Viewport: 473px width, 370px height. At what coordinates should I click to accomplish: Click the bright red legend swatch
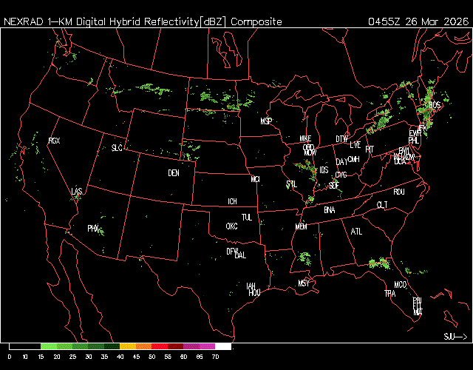tap(160, 346)
